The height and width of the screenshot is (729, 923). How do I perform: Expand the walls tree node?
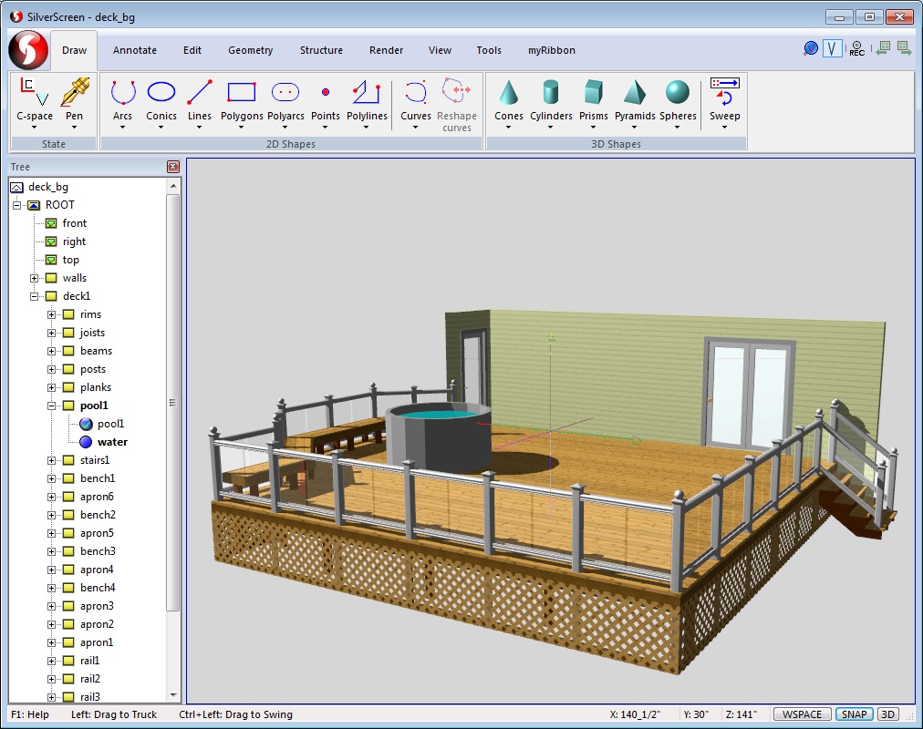pyautogui.click(x=35, y=278)
